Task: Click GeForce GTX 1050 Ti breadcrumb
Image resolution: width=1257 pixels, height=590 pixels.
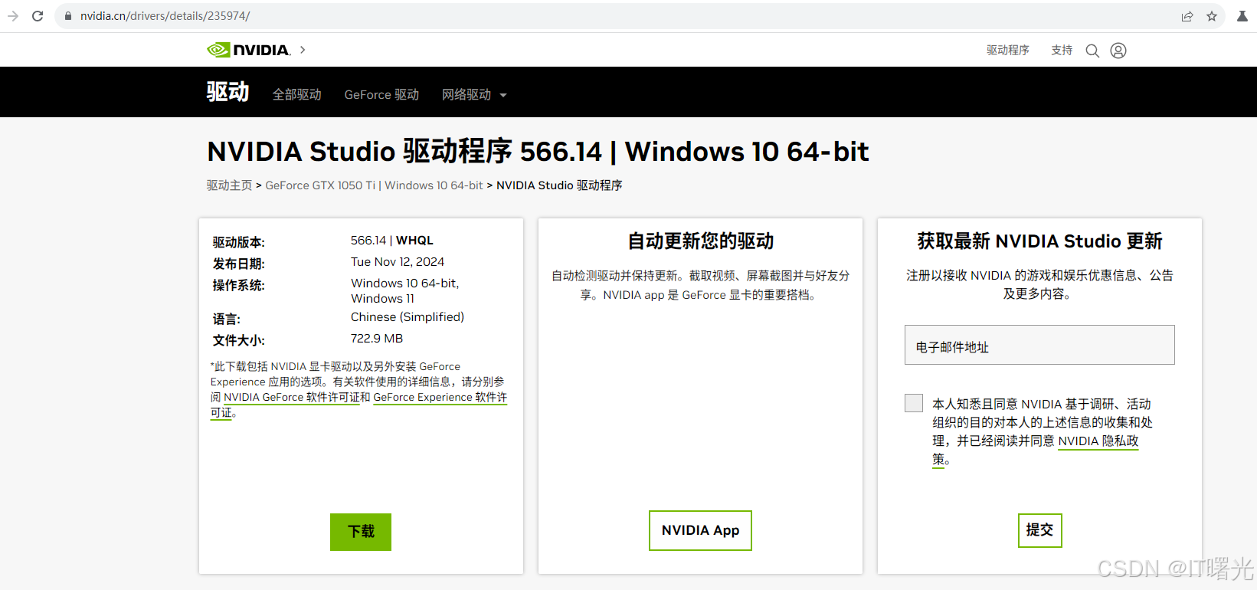Action: (374, 185)
